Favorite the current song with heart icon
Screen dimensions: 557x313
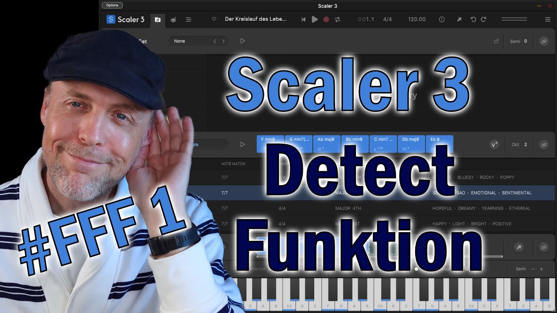(214, 20)
